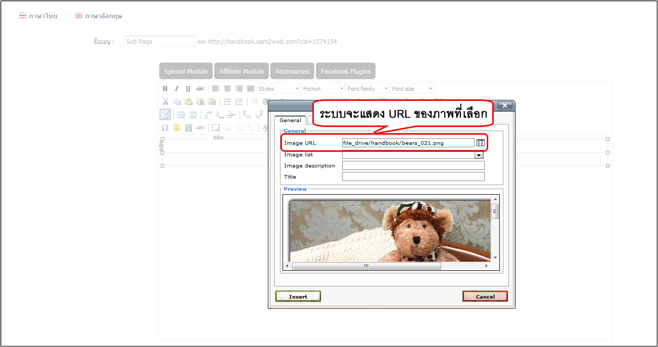Image resolution: width=658 pixels, height=347 pixels.
Task: Click the preview horizontal scrollbar thumb
Action: point(366,266)
